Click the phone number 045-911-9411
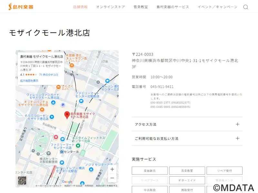This screenshot has width=258, height=193. point(162,87)
